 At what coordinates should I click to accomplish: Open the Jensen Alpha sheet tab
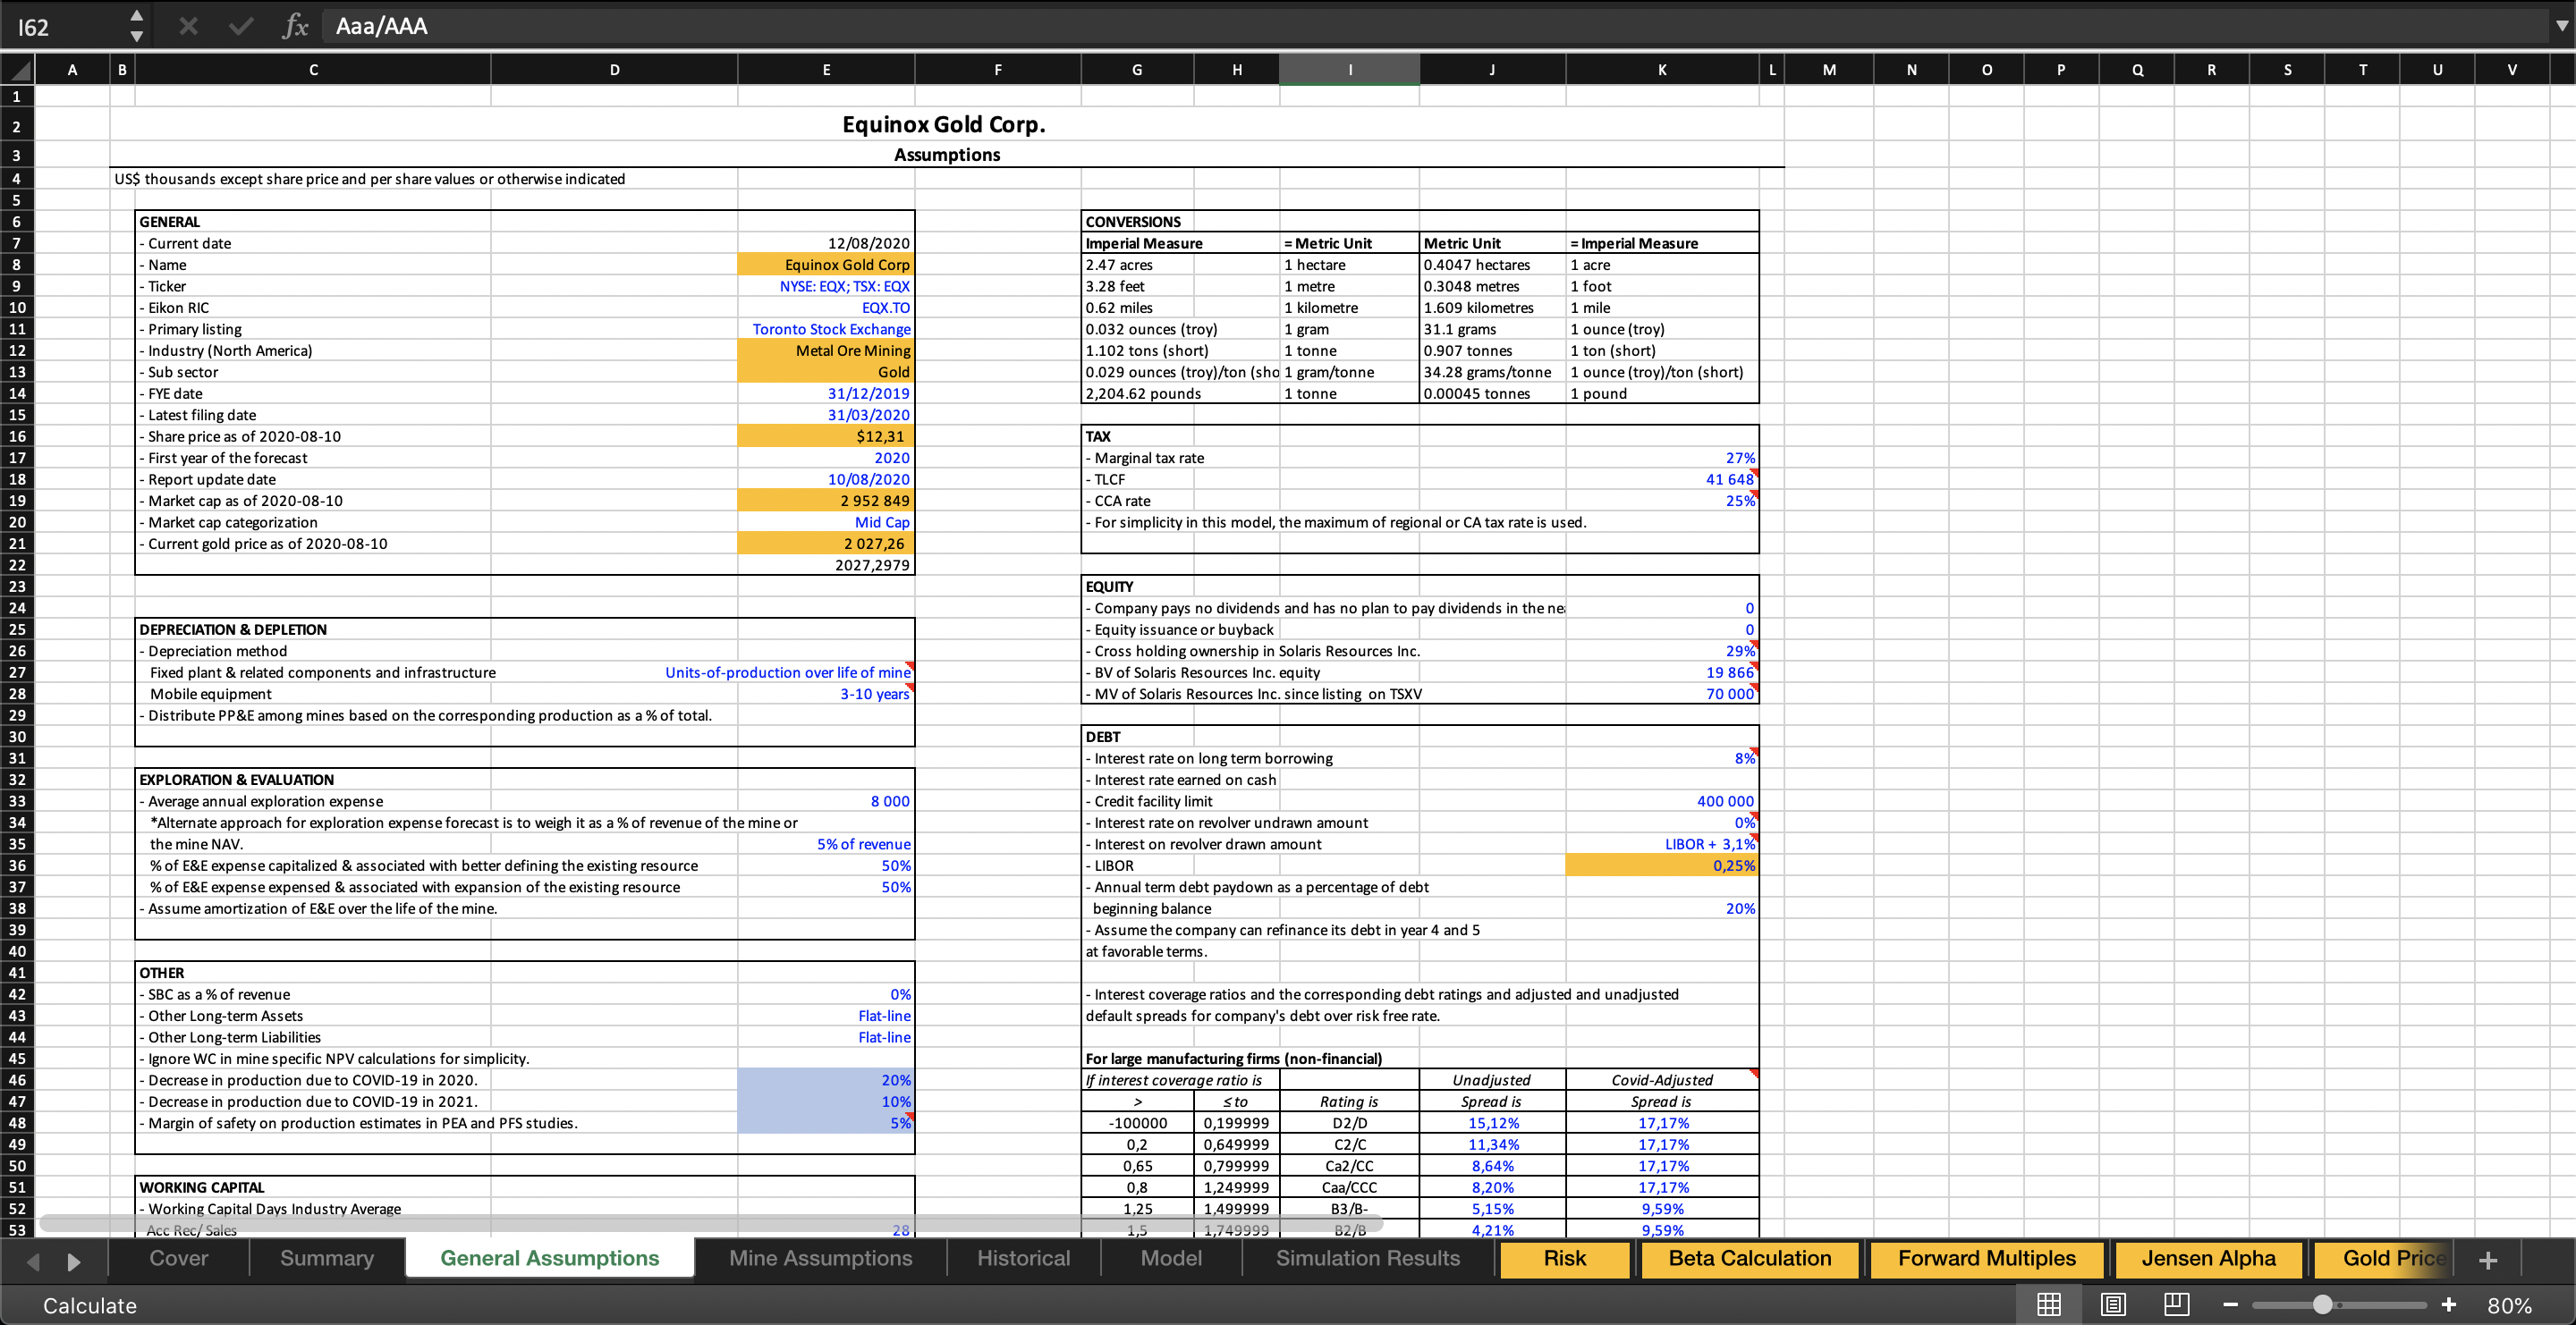(x=2208, y=1258)
